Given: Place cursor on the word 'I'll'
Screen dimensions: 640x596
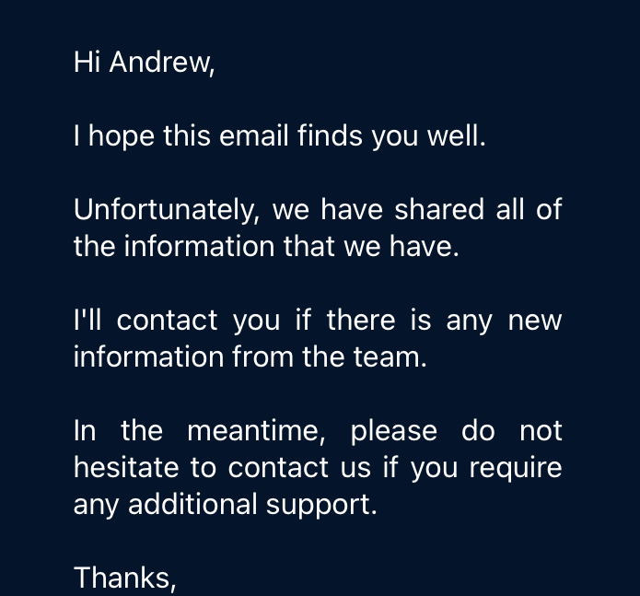Looking at the screenshot, I should [x=87, y=320].
